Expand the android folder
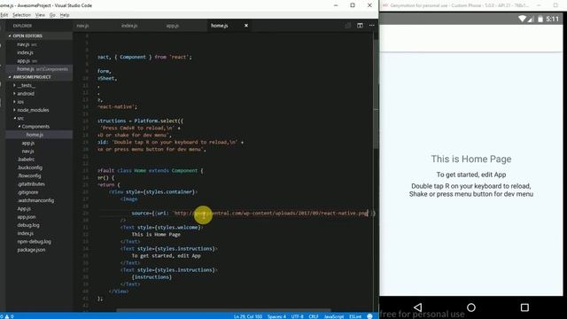 pos(26,94)
